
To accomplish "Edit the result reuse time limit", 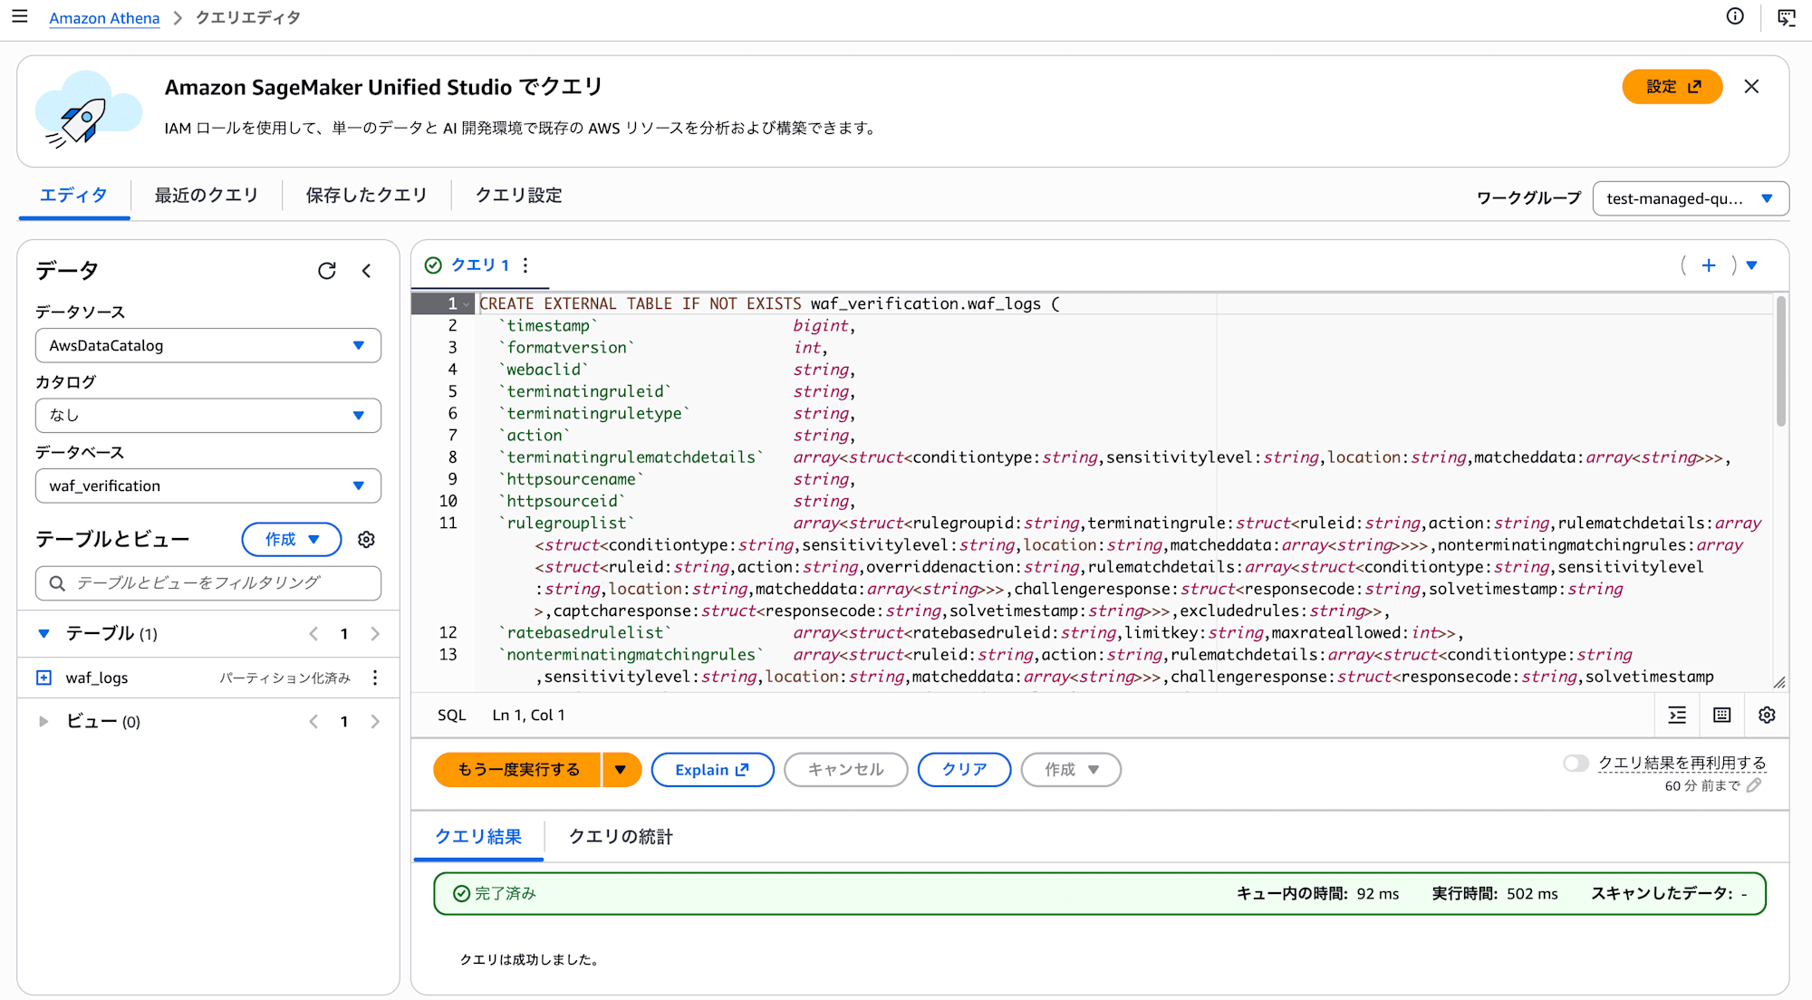I will click(1754, 785).
